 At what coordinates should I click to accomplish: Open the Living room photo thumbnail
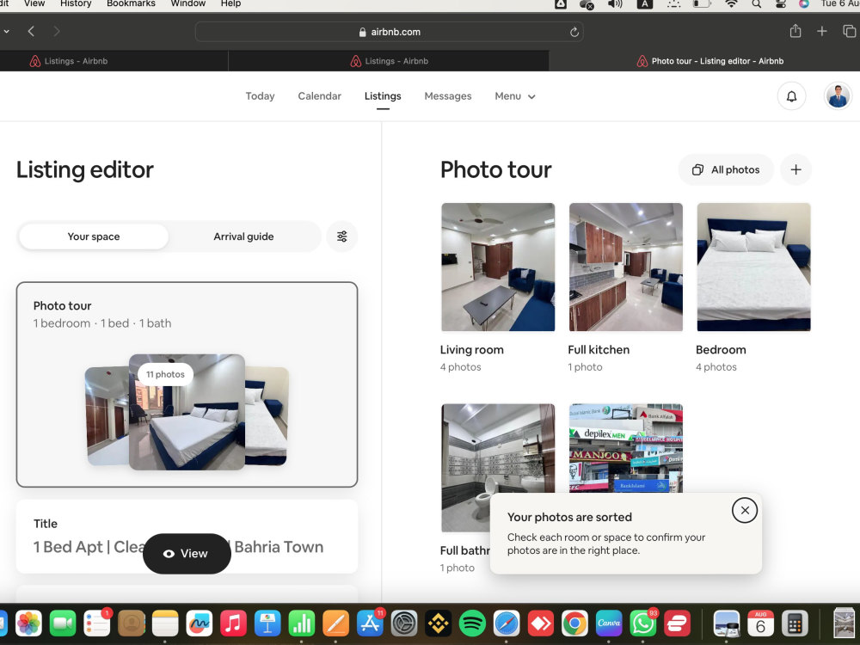tap(497, 267)
